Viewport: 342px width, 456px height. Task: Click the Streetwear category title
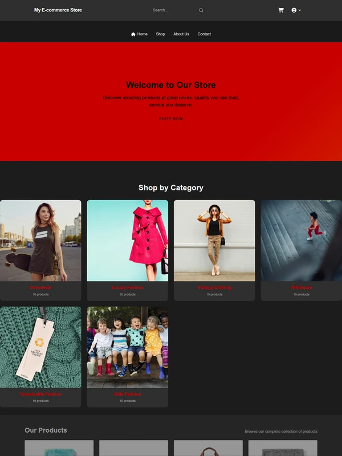[40, 288]
